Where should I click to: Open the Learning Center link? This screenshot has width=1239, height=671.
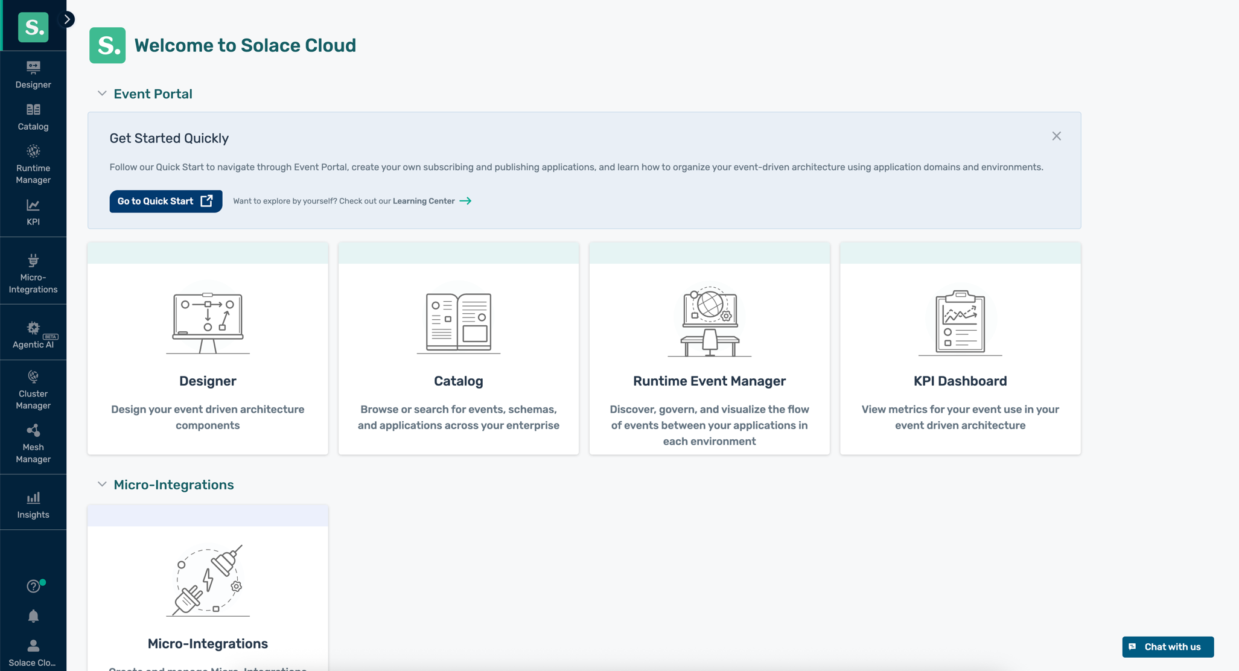click(x=424, y=201)
